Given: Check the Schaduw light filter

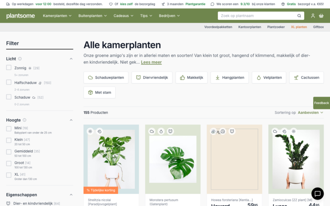Looking at the screenshot, I should click(9, 97).
